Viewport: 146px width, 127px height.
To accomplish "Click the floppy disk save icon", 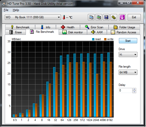I will coord(106,17).
